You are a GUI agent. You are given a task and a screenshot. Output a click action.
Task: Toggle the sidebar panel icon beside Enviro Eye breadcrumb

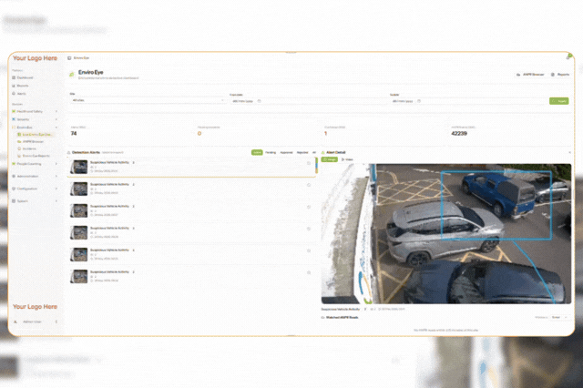pyautogui.click(x=69, y=58)
